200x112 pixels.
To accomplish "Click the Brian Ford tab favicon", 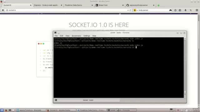I will tap(97, 5).
